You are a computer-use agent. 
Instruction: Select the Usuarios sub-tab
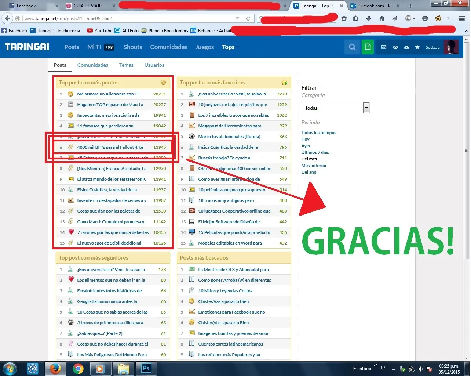click(154, 65)
